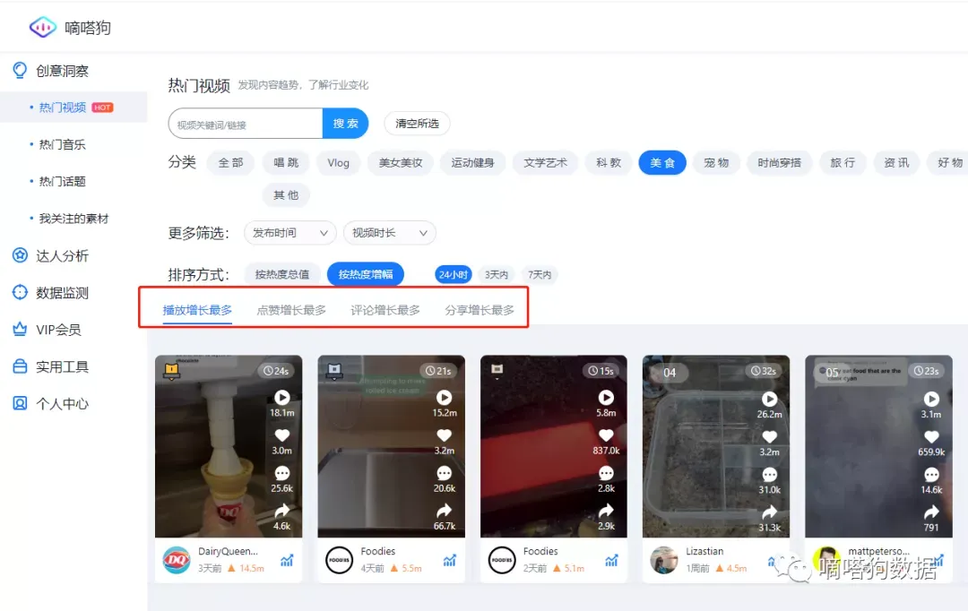Select 7天内 time range
The width and height of the screenshot is (968, 611).
click(x=540, y=275)
